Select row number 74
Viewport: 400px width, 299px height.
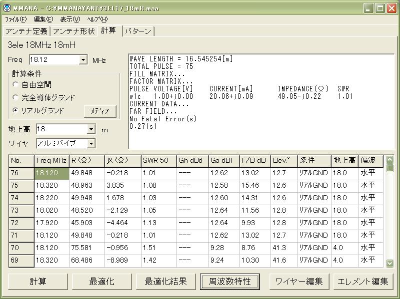pyautogui.click(x=21, y=198)
